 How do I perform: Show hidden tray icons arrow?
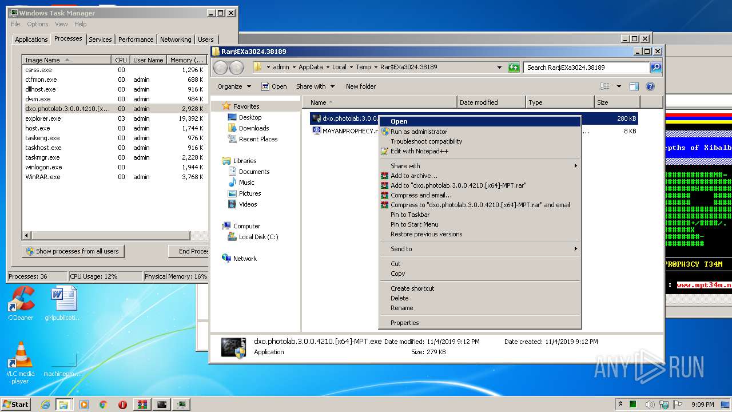click(621, 405)
